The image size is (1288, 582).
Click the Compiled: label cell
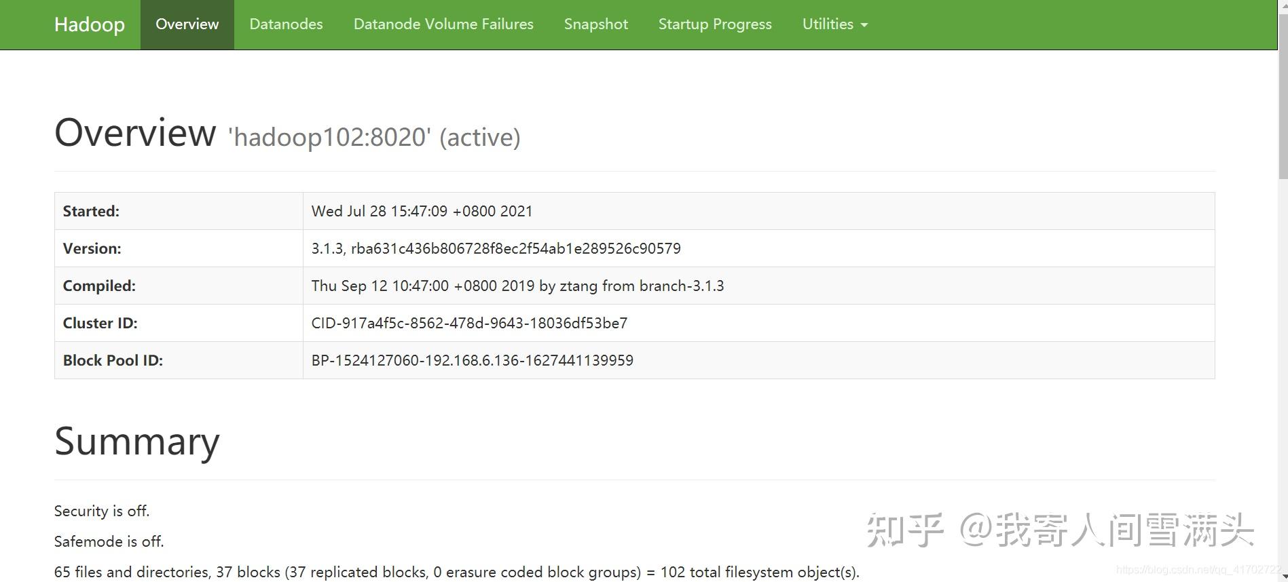[179, 286]
